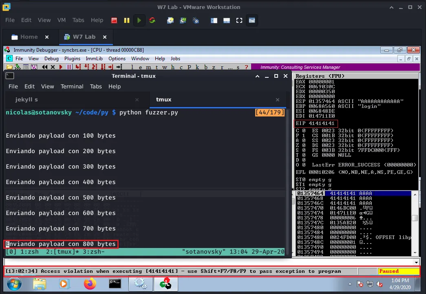Viewport: 426px width, 294px height.
Task: Restart debugged program with rewind icon
Action: [x=45, y=67]
